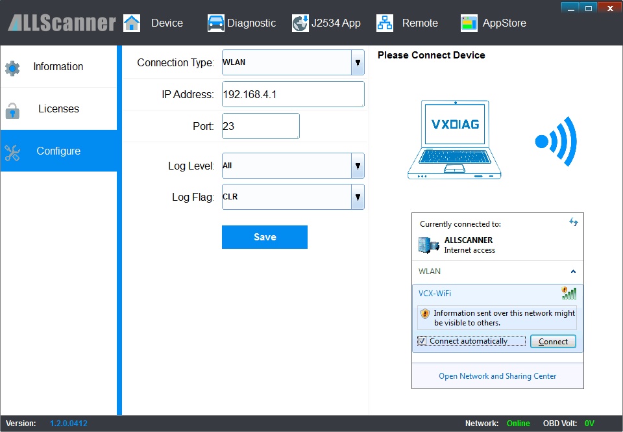The width and height of the screenshot is (623, 432).
Task: Open the Device tab
Action: [167, 23]
